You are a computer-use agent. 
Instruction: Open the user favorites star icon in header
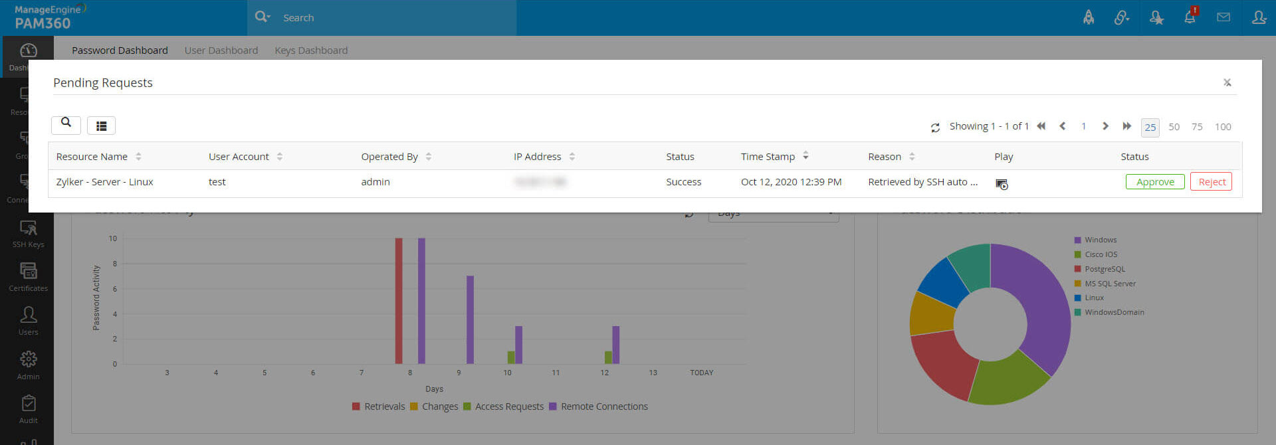pyautogui.click(x=1156, y=17)
